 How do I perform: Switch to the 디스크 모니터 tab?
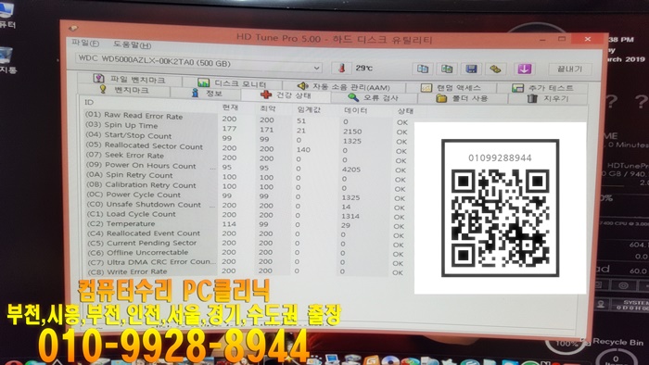[232, 83]
